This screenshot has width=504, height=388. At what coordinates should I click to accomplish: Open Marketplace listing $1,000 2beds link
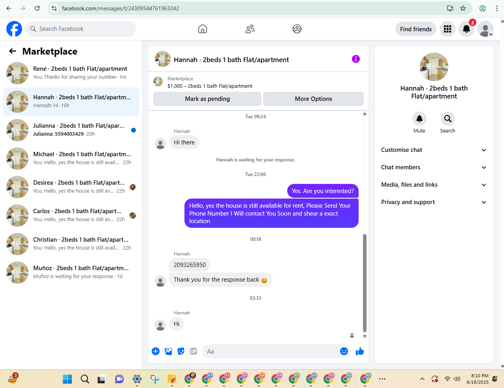coord(210,86)
